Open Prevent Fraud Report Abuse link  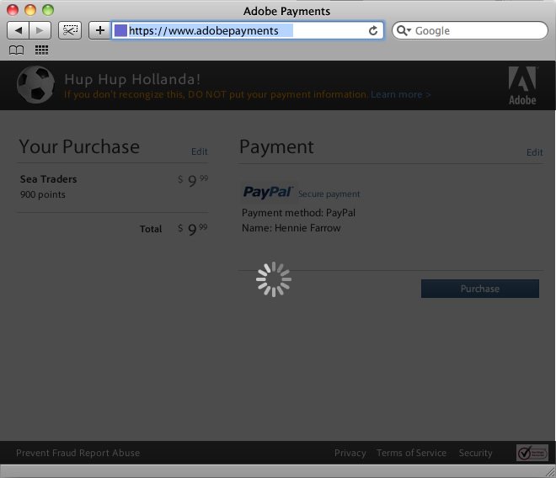tap(78, 453)
